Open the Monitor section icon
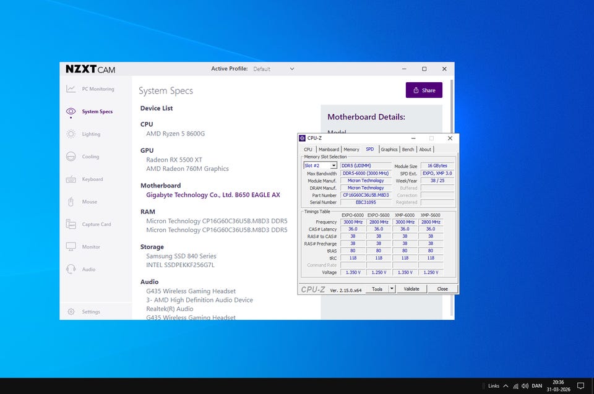 (71, 247)
